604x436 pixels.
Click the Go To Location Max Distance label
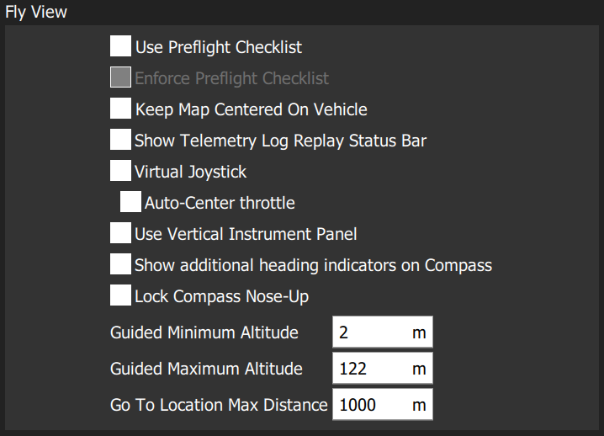(219, 405)
